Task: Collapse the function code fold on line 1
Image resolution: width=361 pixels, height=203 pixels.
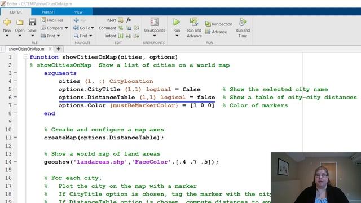Action: pos(26,56)
